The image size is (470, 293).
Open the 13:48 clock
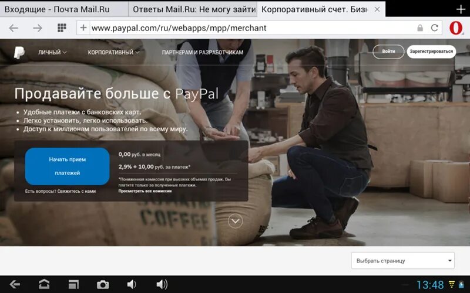tap(430, 285)
